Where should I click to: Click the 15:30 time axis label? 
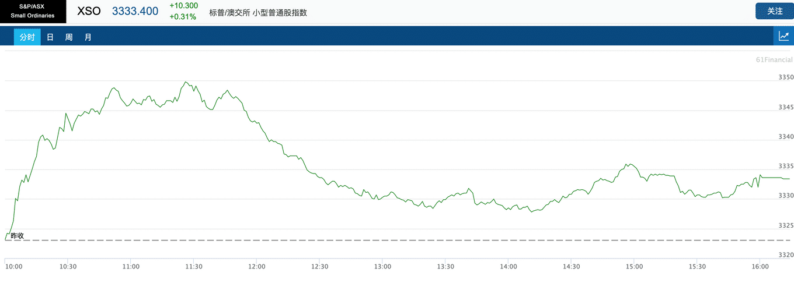[697, 266]
